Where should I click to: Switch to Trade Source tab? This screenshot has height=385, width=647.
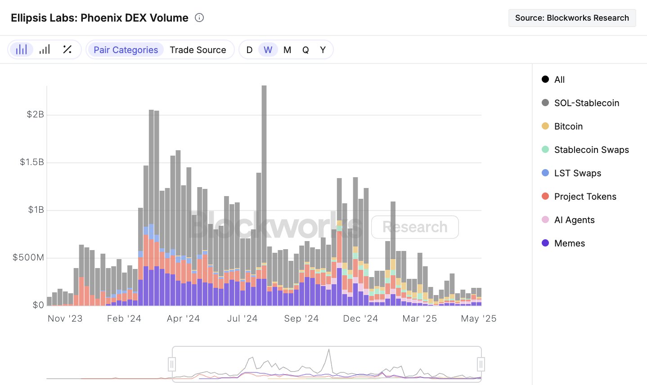coord(198,50)
